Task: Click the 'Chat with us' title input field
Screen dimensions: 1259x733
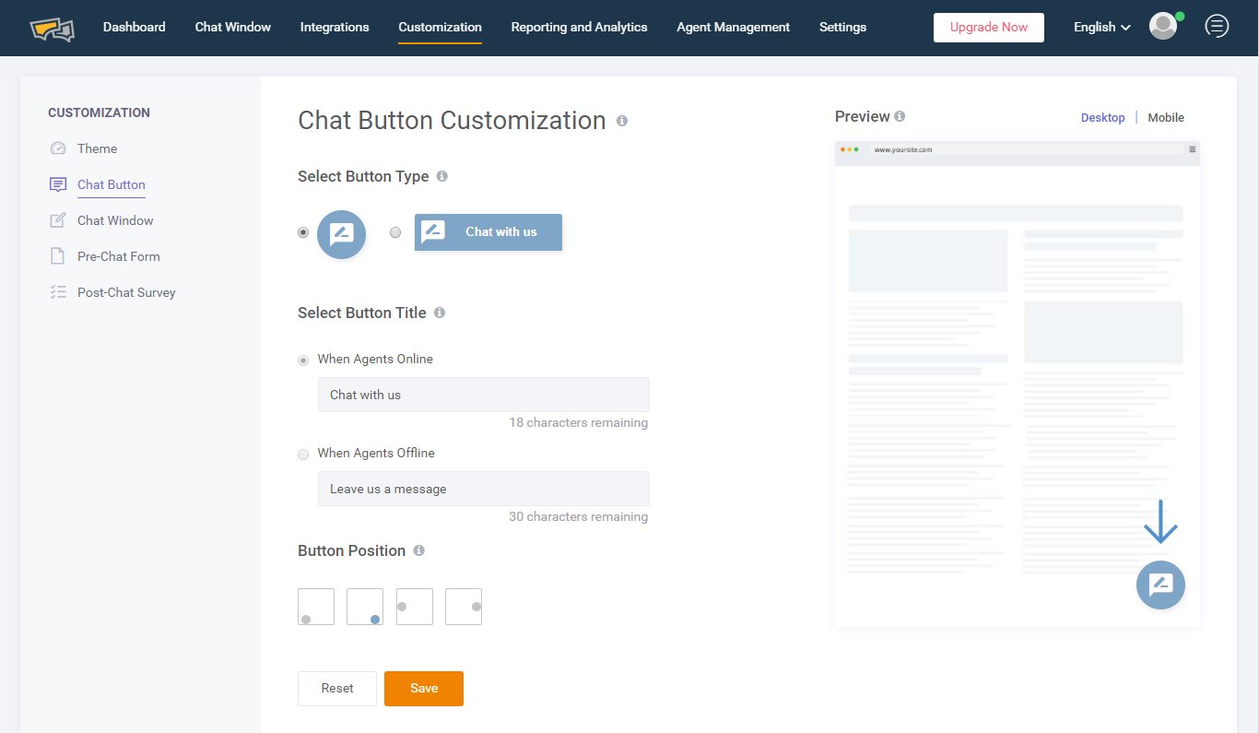Action: 484,395
